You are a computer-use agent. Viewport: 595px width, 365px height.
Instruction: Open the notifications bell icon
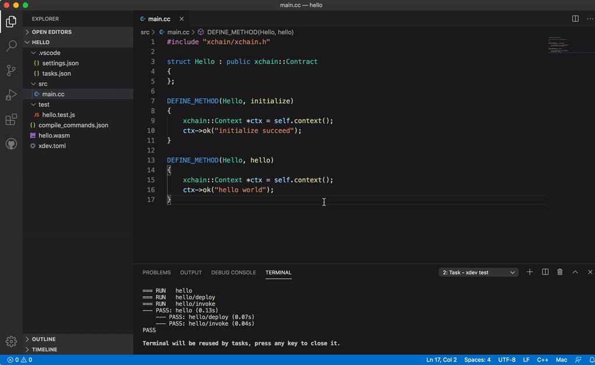tap(592, 360)
